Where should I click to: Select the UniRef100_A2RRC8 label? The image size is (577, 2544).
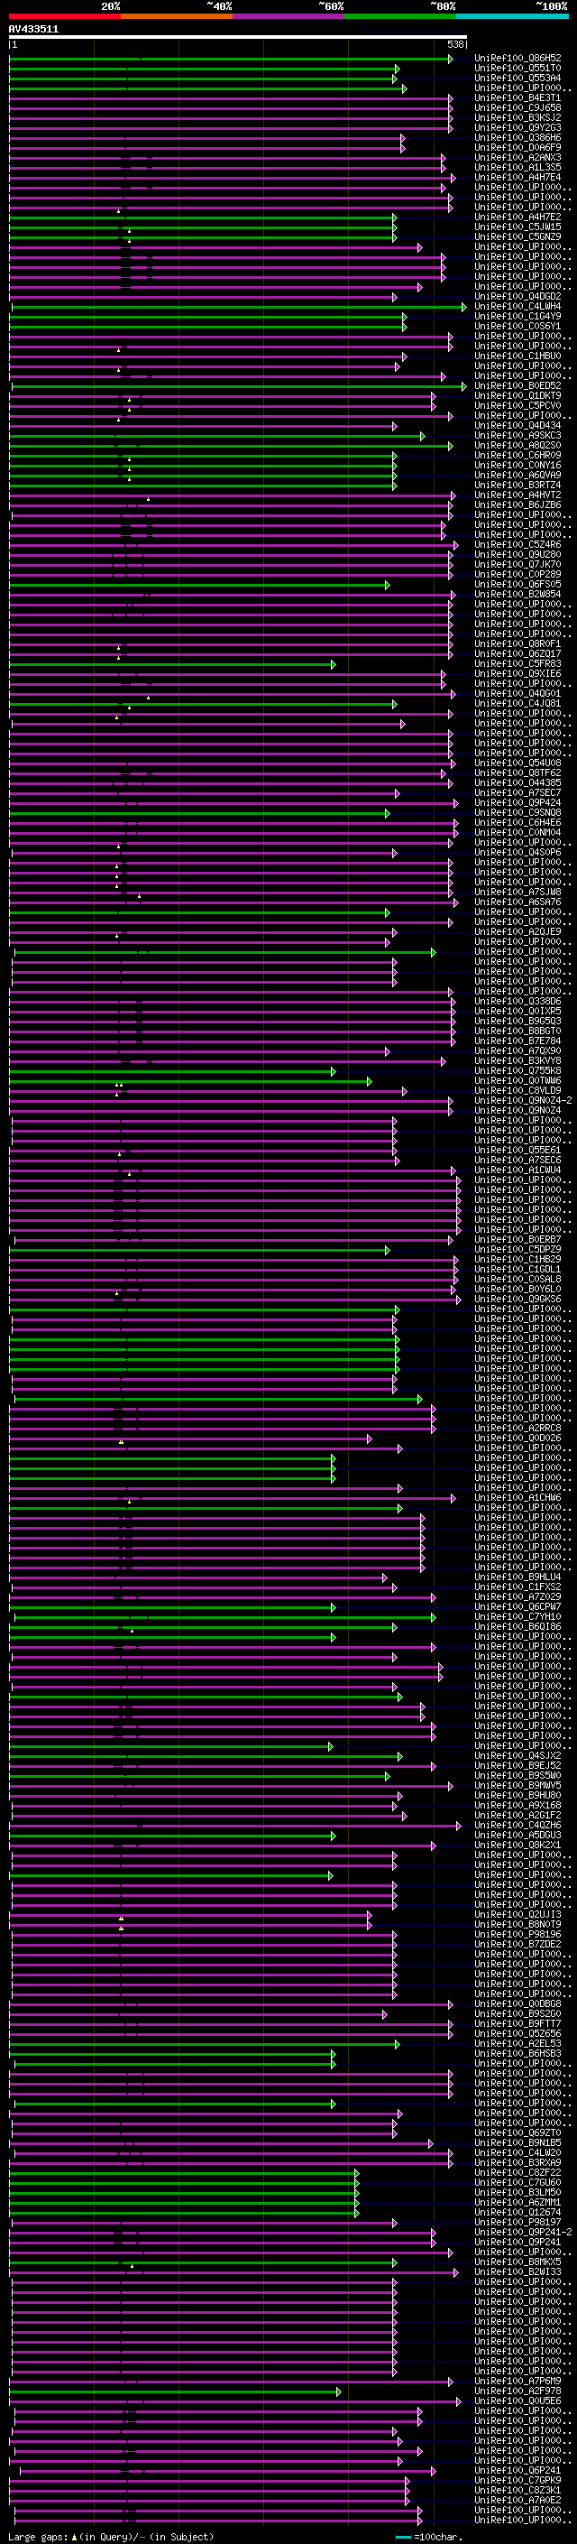(x=517, y=1428)
